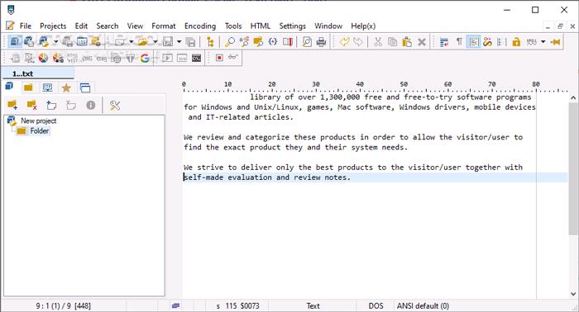Image resolution: width=579 pixels, height=312 pixels.
Task: Click the remove folder red X icon
Action: tap(31, 106)
